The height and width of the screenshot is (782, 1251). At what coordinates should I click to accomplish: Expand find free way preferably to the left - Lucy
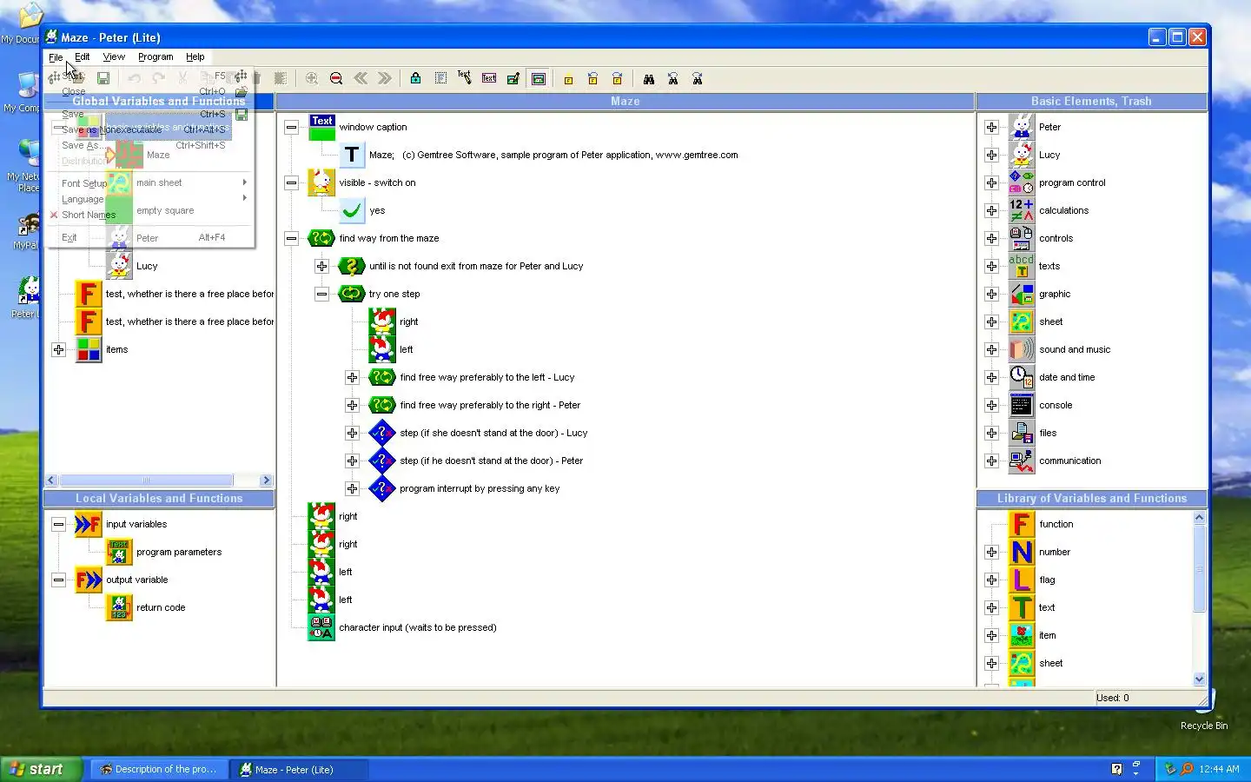(352, 377)
